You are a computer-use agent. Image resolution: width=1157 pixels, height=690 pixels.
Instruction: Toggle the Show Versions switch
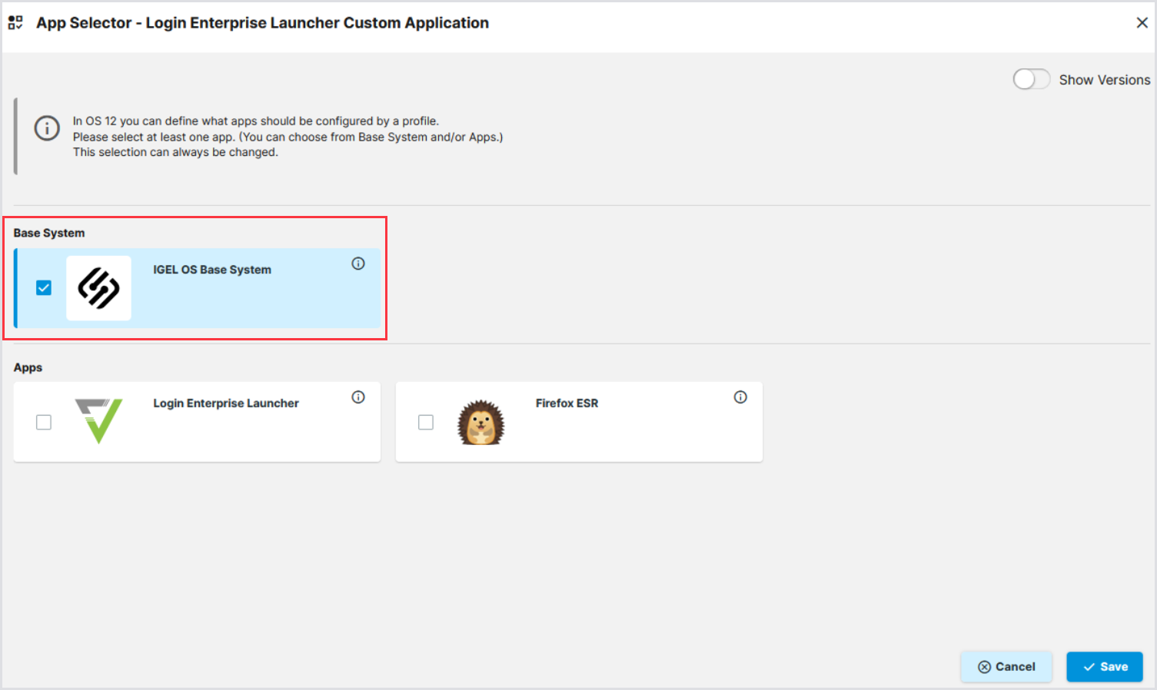point(1031,79)
